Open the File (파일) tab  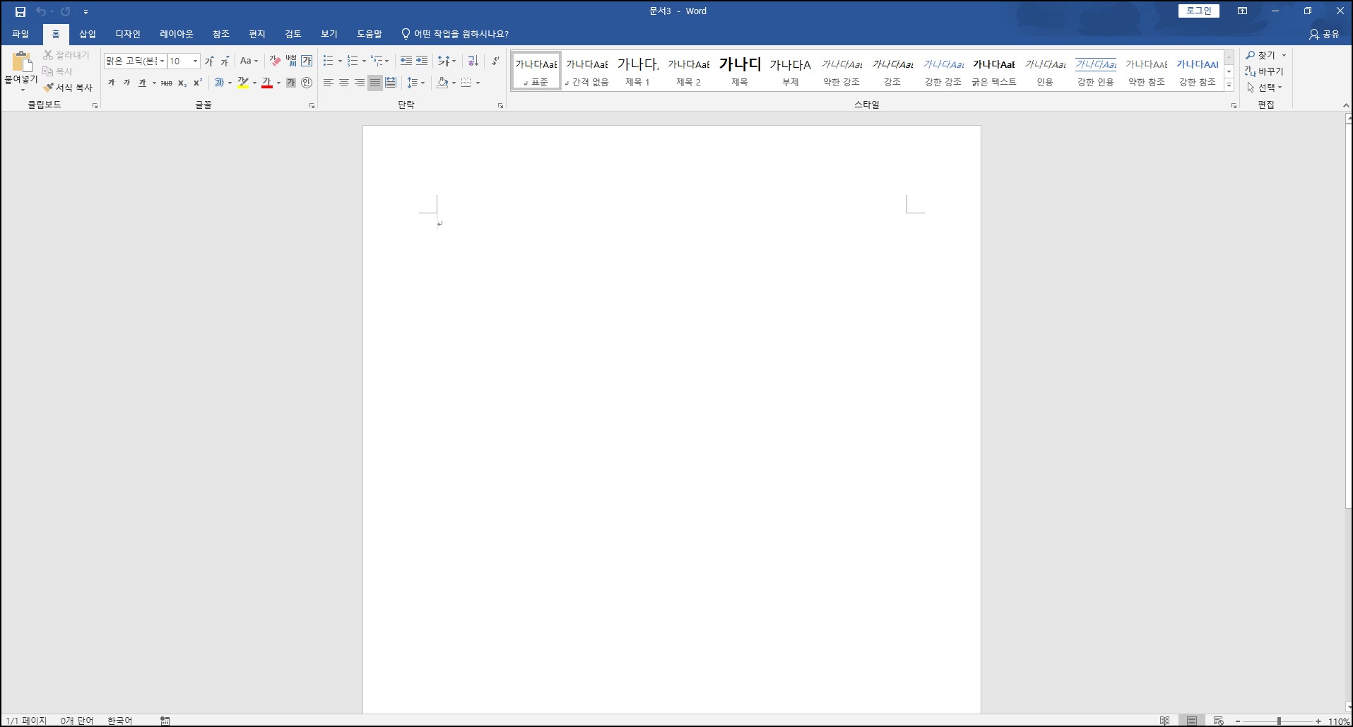pyautogui.click(x=20, y=34)
